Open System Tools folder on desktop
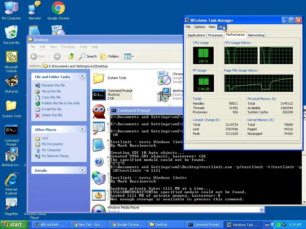The width and height of the screenshot is (306, 229). point(11,109)
